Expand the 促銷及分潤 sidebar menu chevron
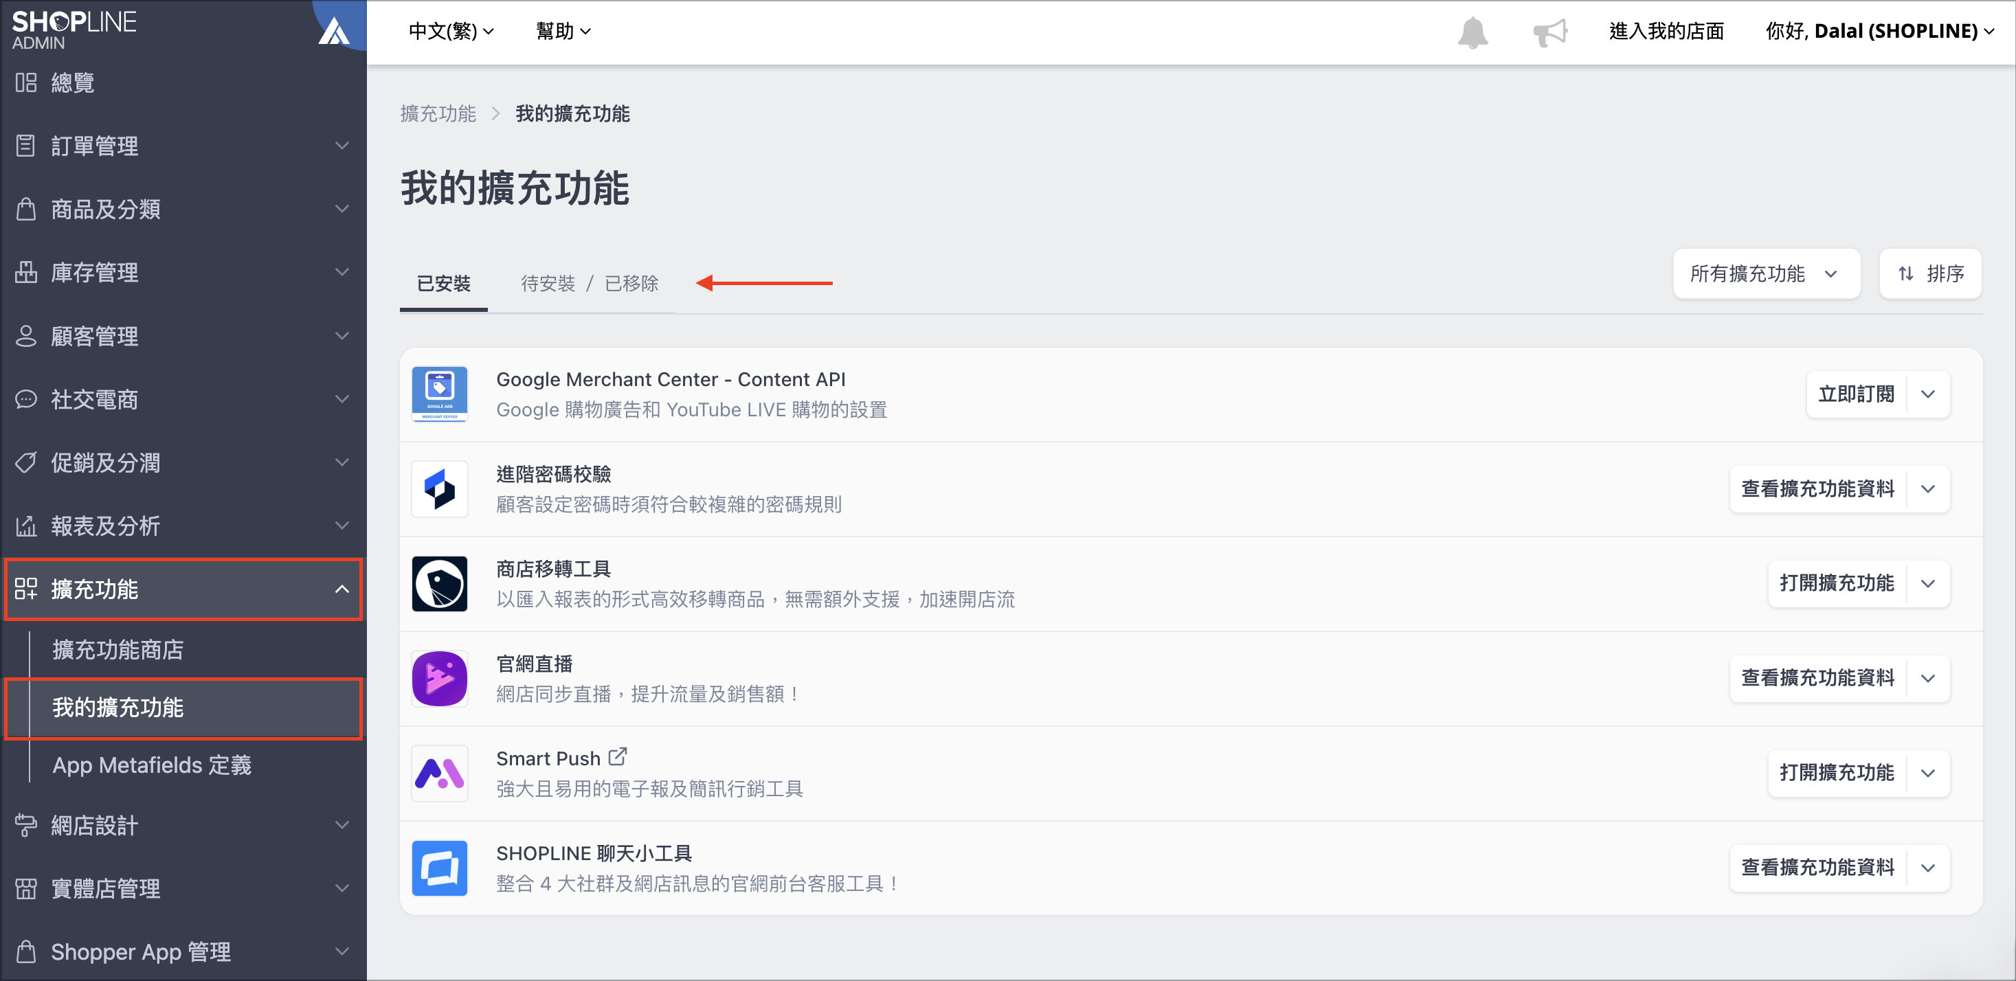 [x=342, y=462]
